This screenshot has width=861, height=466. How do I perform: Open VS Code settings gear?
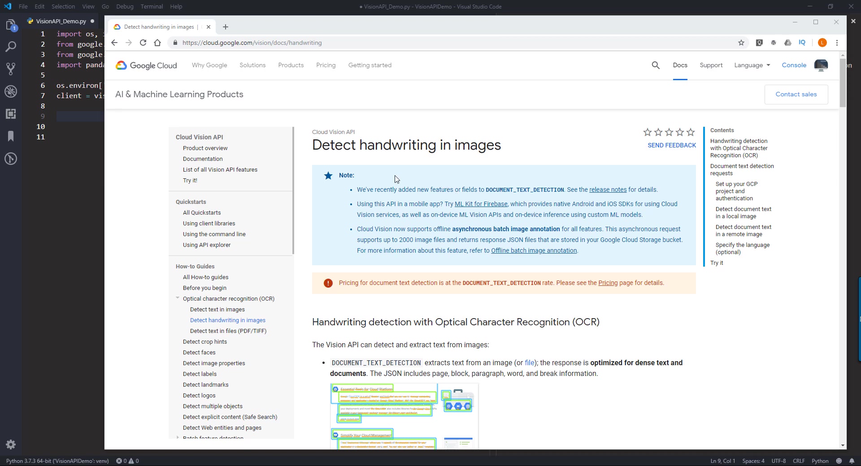tap(11, 444)
